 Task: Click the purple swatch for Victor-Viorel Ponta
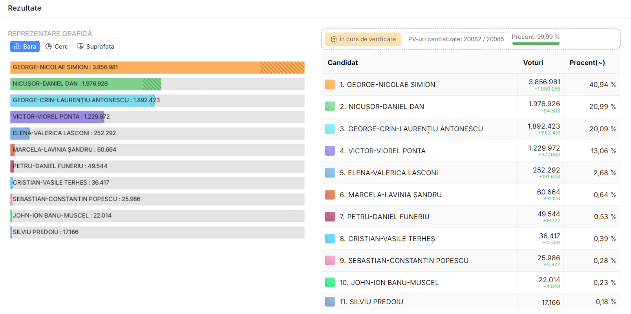[330, 151]
